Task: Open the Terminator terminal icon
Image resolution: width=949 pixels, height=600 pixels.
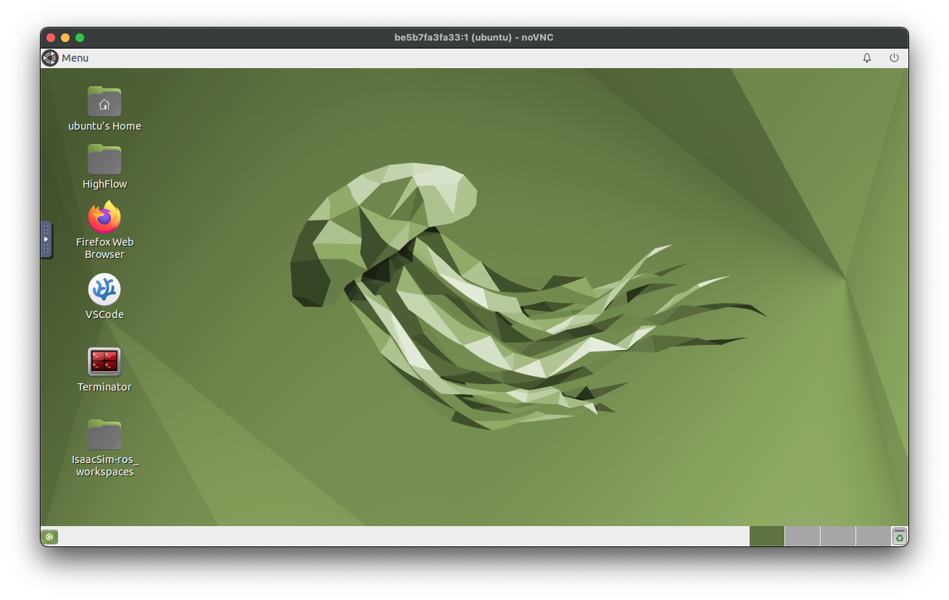Action: (104, 362)
